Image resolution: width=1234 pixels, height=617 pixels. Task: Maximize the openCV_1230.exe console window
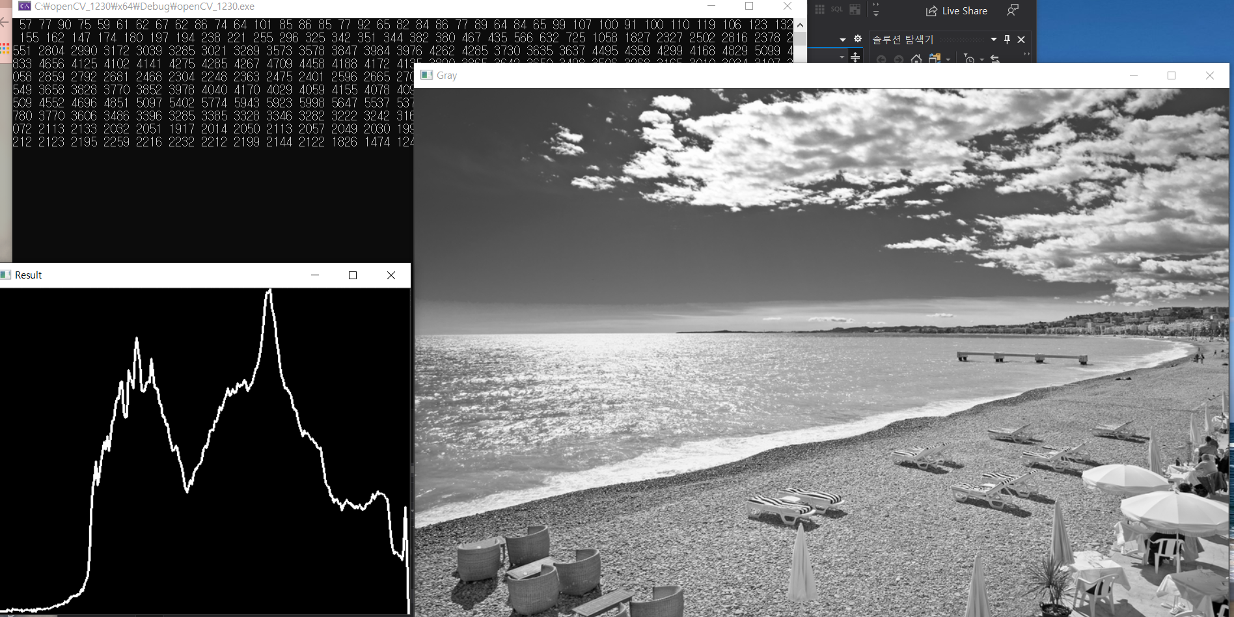[749, 7]
